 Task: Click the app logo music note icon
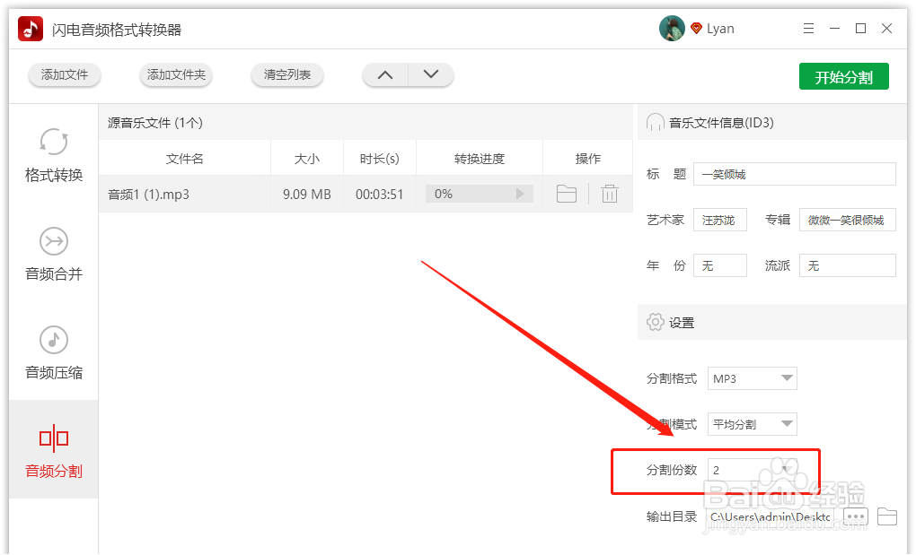(x=30, y=28)
